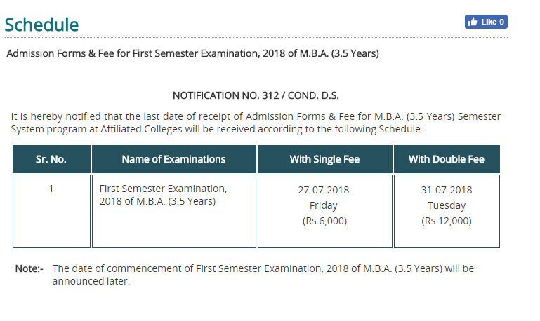Select the Name of Examinations column header

pyautogui.click(x=173, y=159)
